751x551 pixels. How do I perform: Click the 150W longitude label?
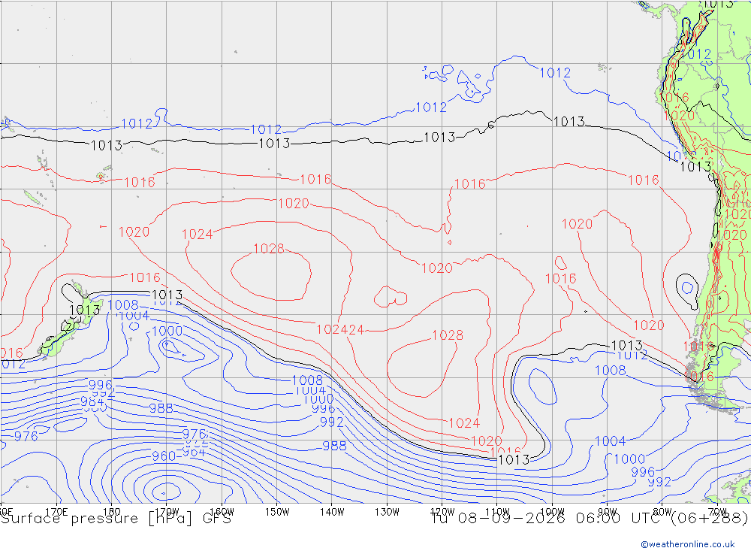[277, 512]
